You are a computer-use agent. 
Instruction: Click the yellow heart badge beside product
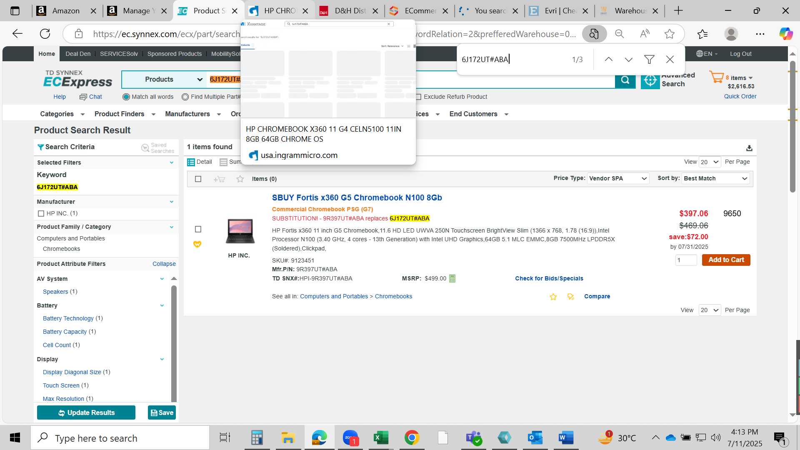coord(197,244)
